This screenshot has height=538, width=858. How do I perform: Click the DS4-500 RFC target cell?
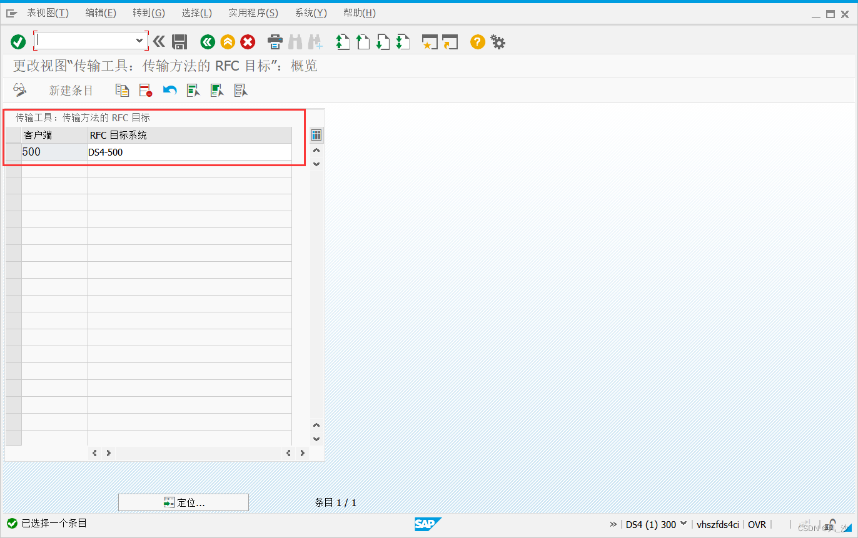(189, 152)
